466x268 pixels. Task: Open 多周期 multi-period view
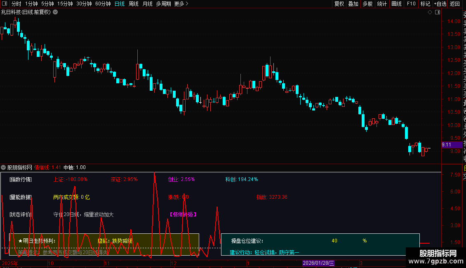coord(163,4)
